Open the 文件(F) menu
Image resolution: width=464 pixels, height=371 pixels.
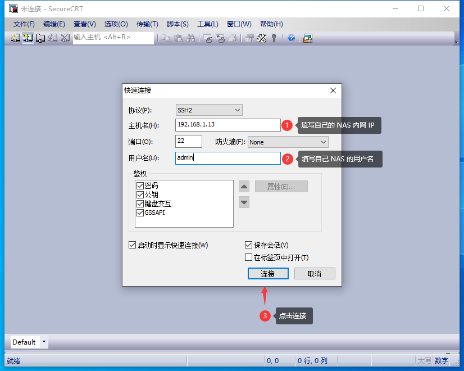pos(24,24)
